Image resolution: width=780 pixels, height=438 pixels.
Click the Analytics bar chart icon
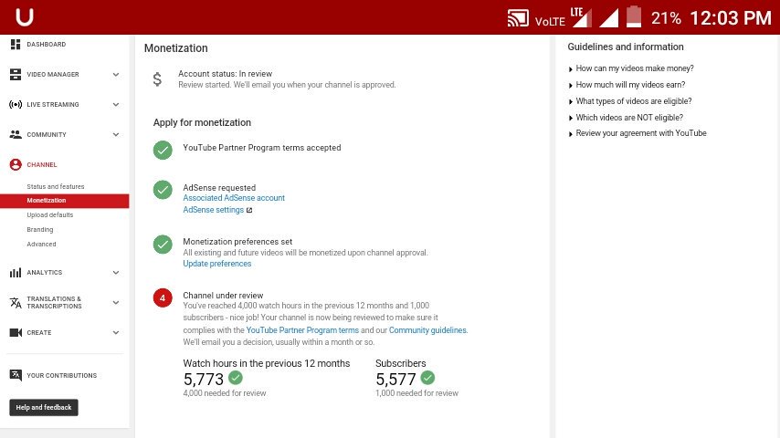[x=16, y=273]
